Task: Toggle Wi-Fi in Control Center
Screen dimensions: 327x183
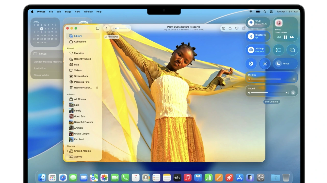Action: point(251,23)
